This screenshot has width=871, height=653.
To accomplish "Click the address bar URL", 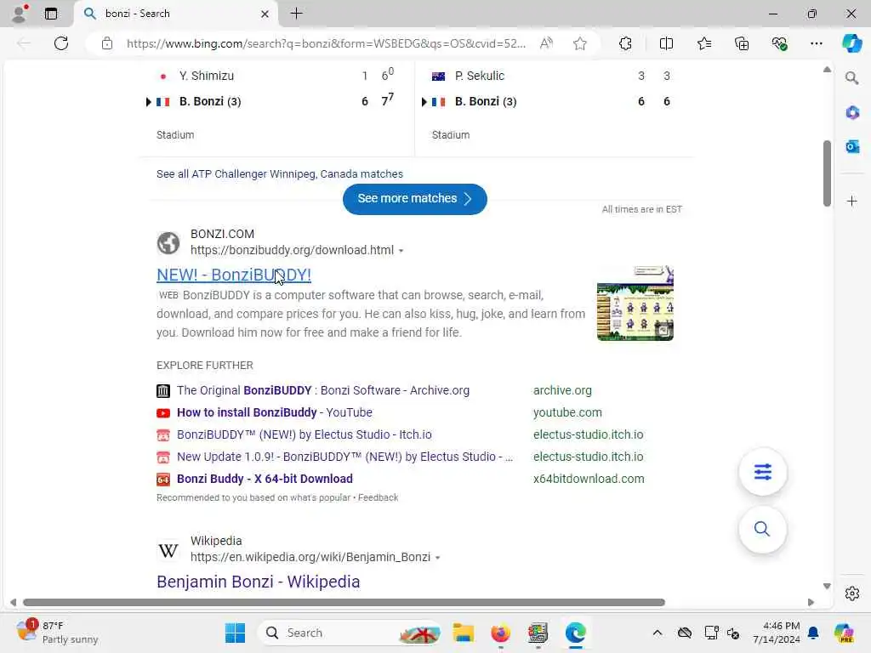I will click(326, 43).
